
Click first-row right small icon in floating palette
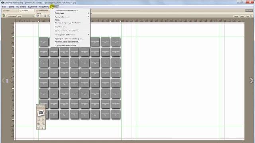(43, 120)
